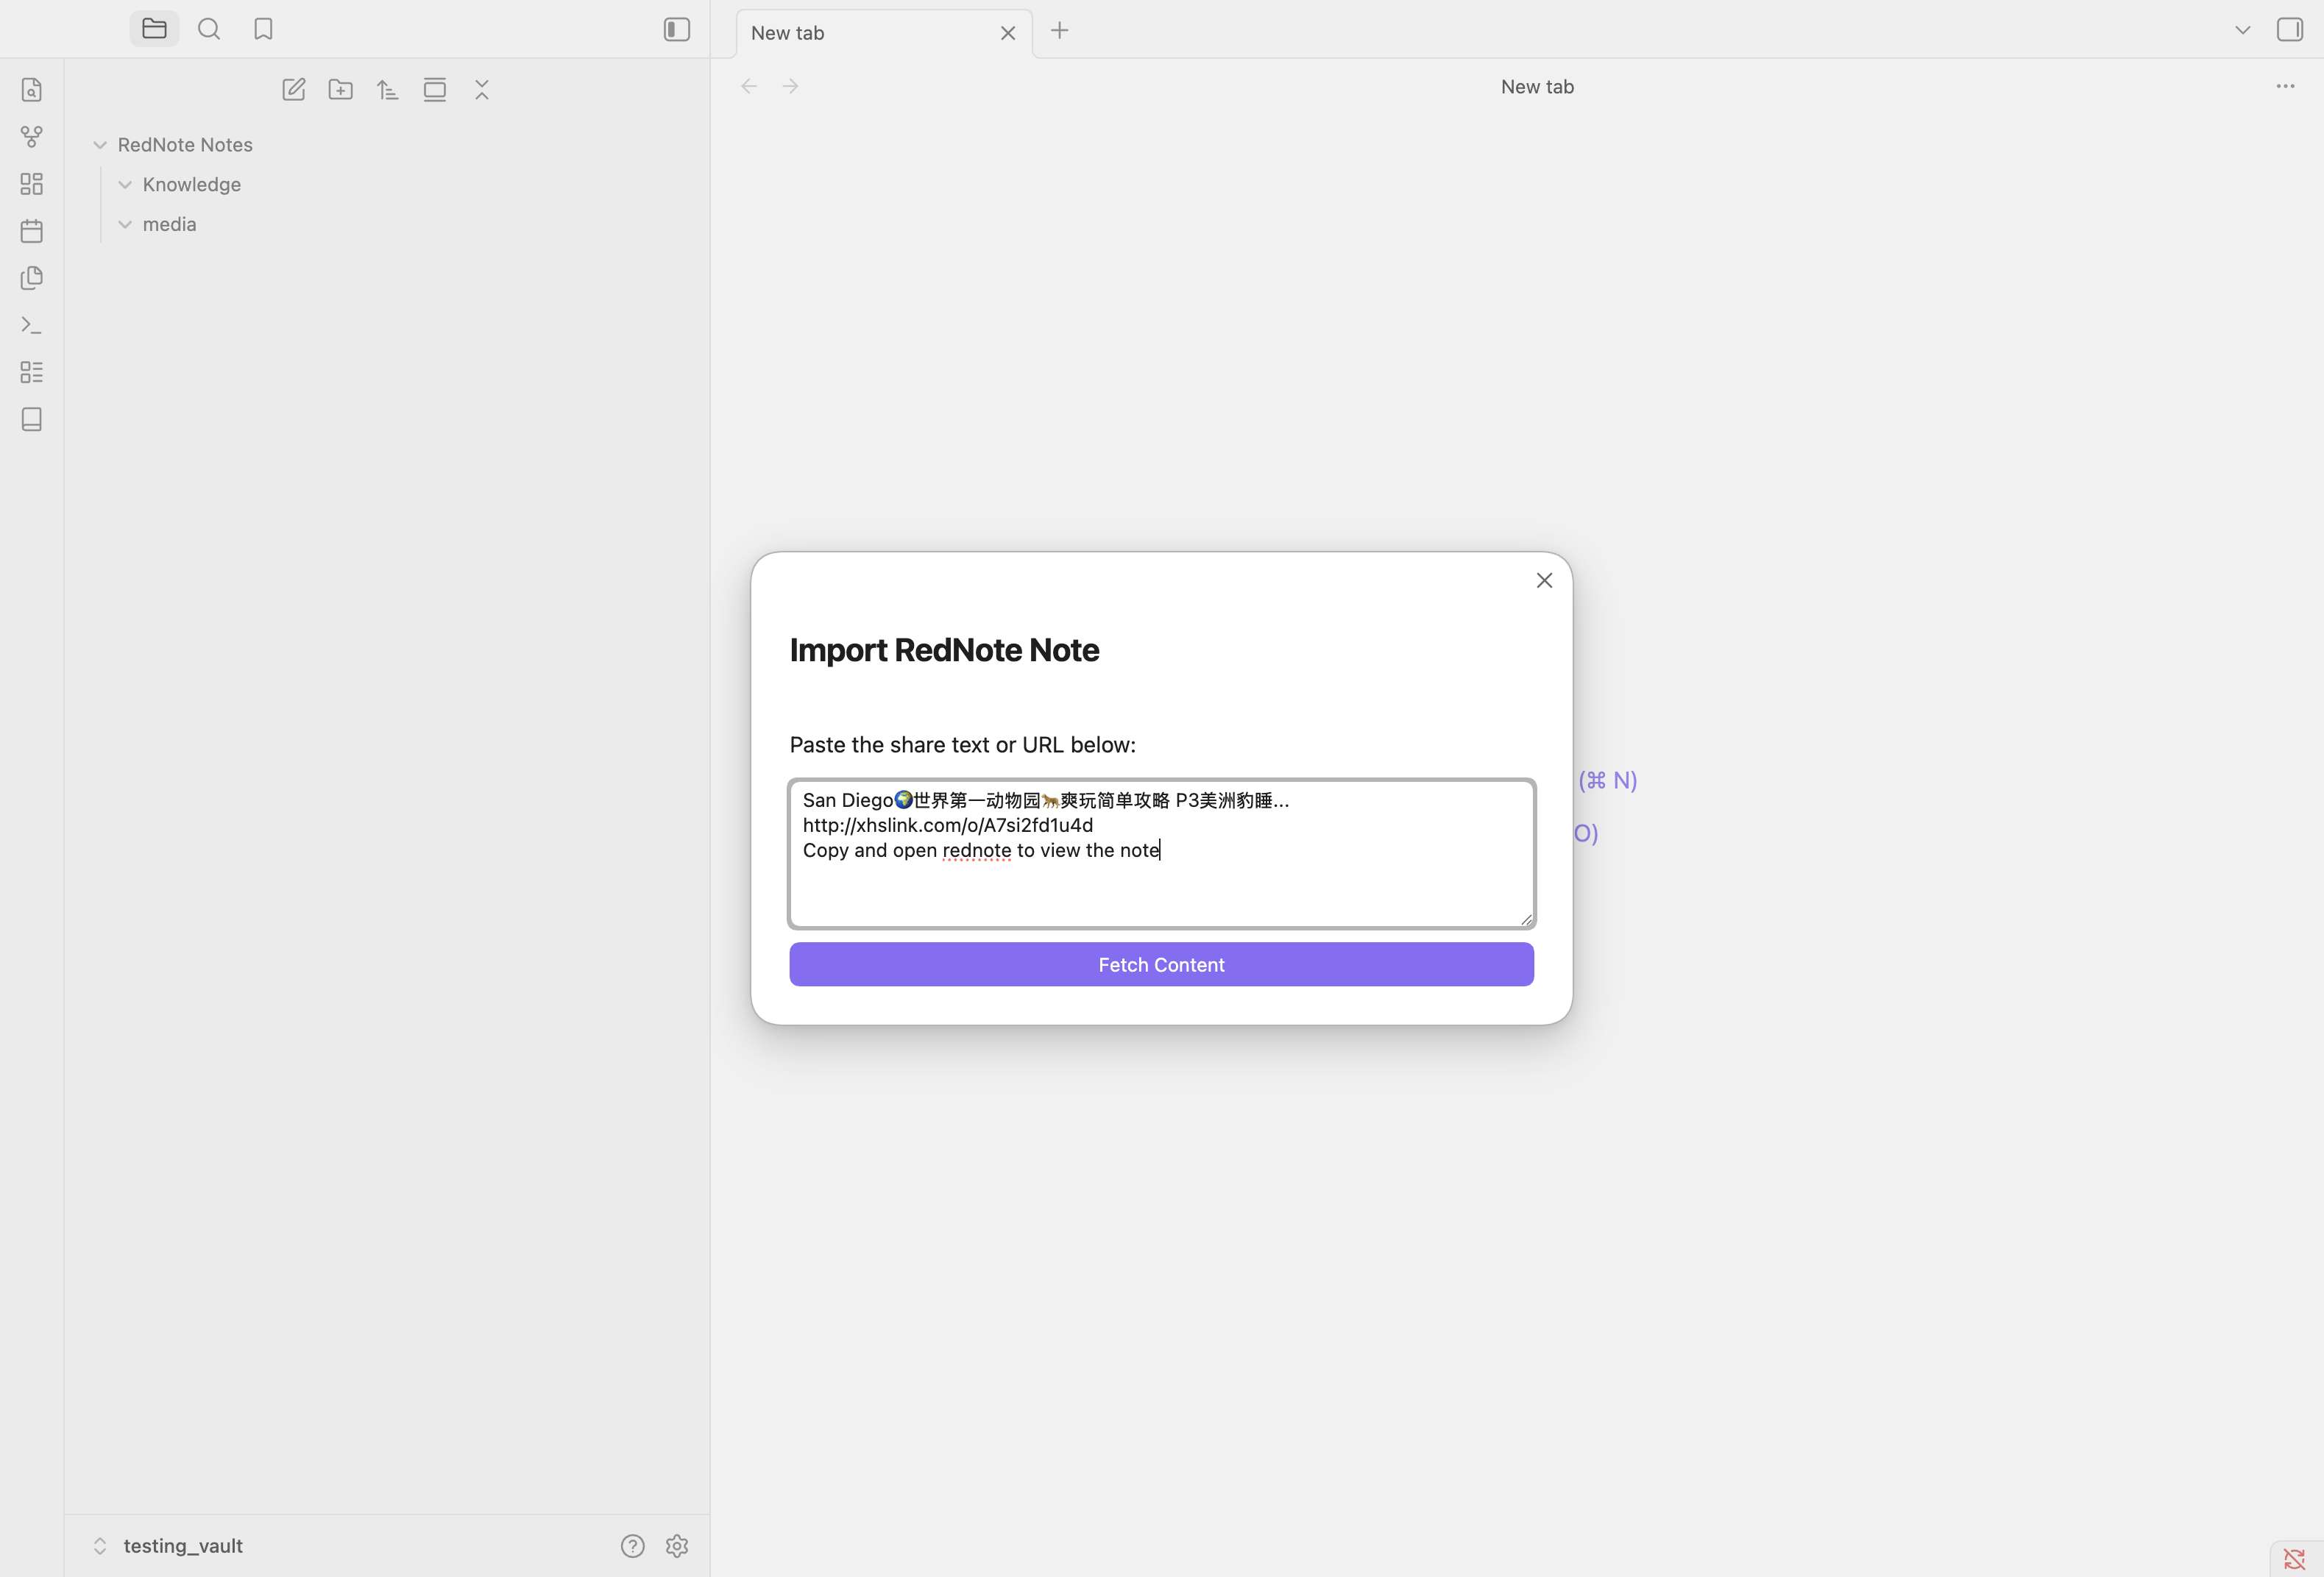Click the sync status icon
2324x1577 pixels.
(2294, 1558)
